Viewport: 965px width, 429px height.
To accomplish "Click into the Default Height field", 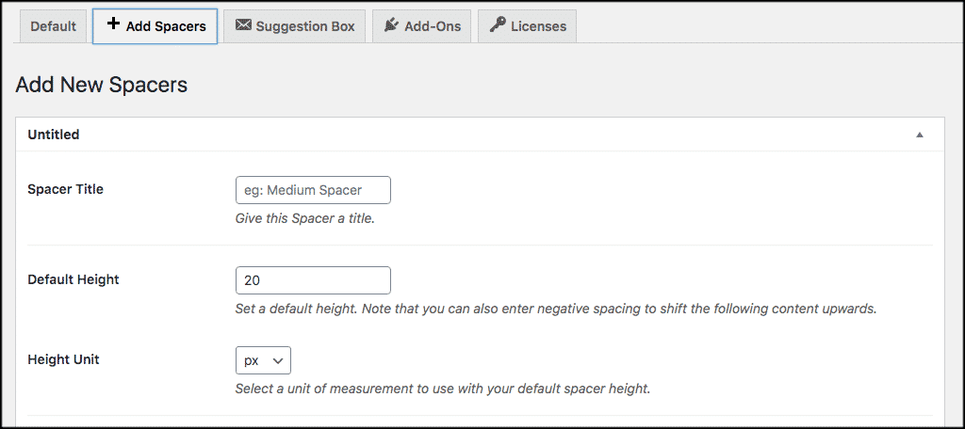I will (x=313, y=280).
